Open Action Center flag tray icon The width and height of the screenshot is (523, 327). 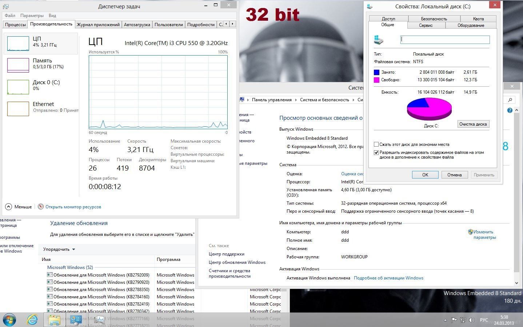click(x=454, y=320)
